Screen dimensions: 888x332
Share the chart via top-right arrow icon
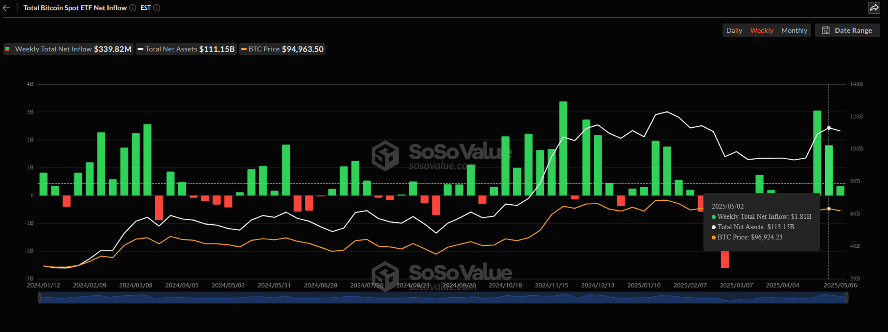point(874,8)
